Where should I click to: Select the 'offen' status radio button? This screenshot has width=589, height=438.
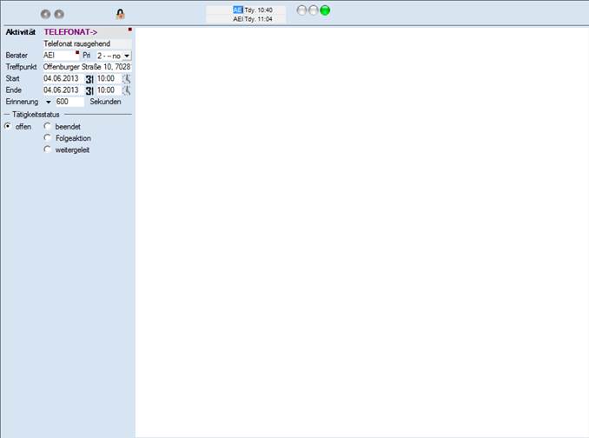click(x=8, y=126)
